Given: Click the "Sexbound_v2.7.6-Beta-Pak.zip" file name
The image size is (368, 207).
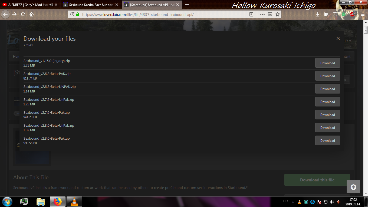Looking at the screenshot, I should point(47,113).
